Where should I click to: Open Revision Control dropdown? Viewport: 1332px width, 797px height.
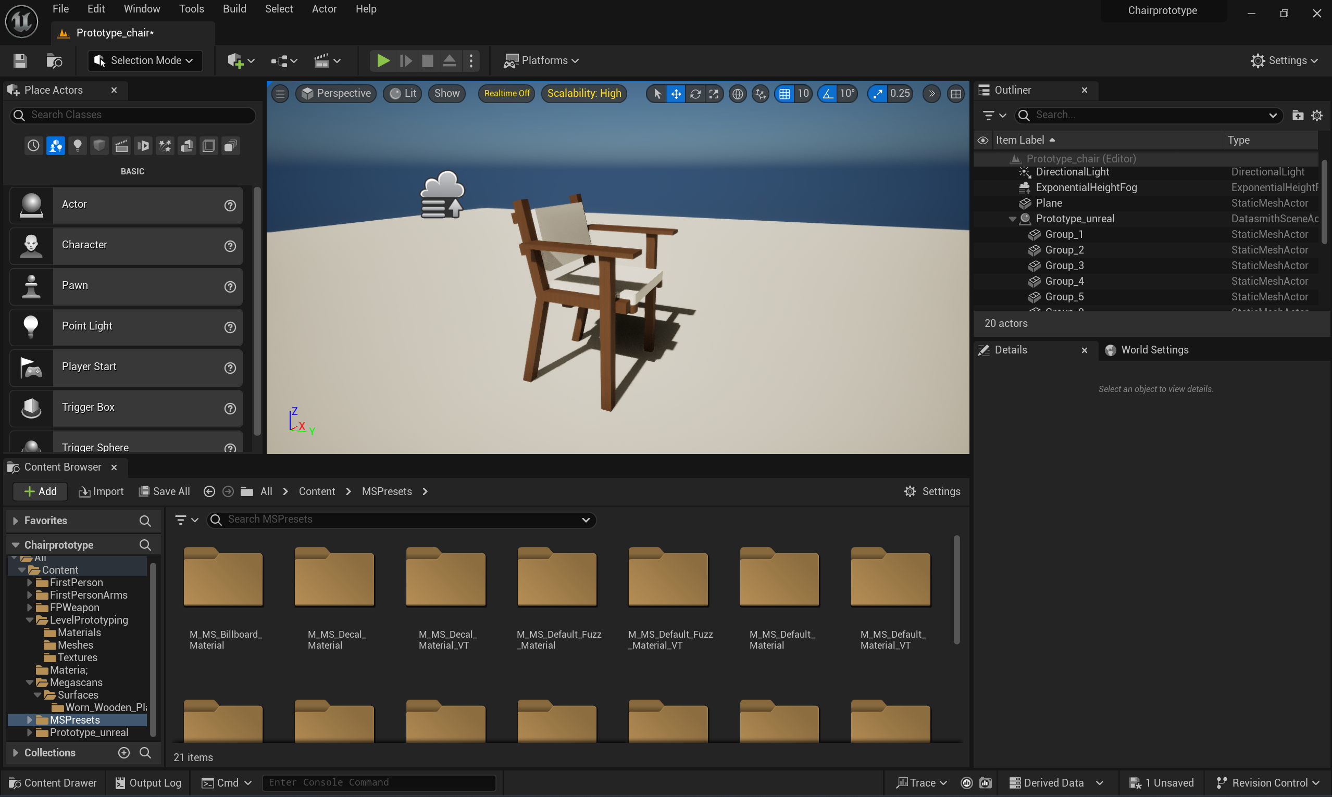point(1267,782)
